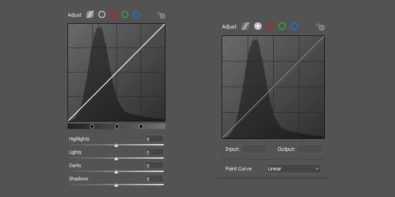The width and height of the screenshot is (395, 197).
Task: Click the Highlights value field
Action: [x=154, y=139]
